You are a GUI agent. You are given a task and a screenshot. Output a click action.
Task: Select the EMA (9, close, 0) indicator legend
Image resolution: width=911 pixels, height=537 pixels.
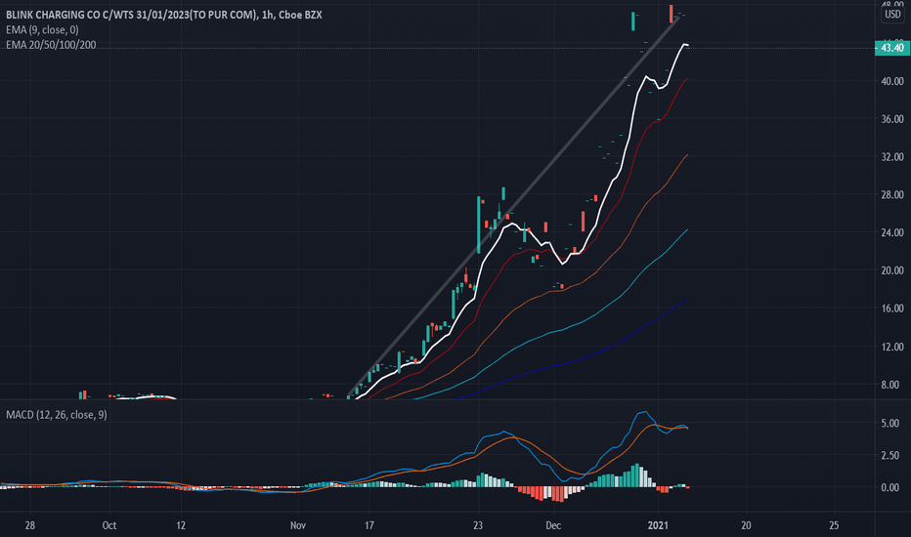click(42, 29)
